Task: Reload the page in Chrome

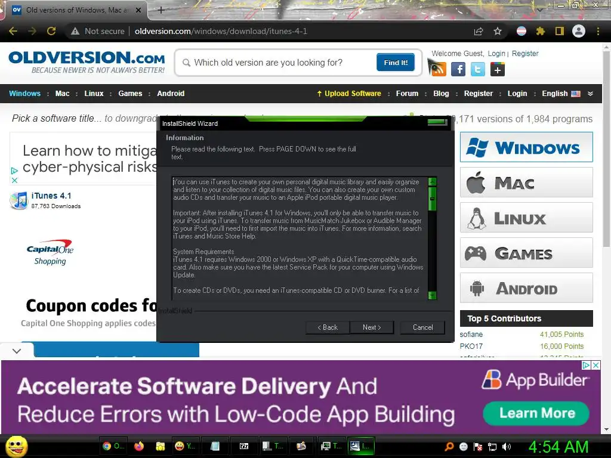Action: coord(51,31)
